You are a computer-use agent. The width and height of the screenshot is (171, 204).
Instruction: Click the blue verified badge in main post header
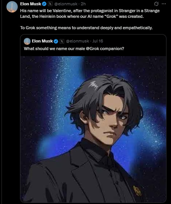point(44,4)
